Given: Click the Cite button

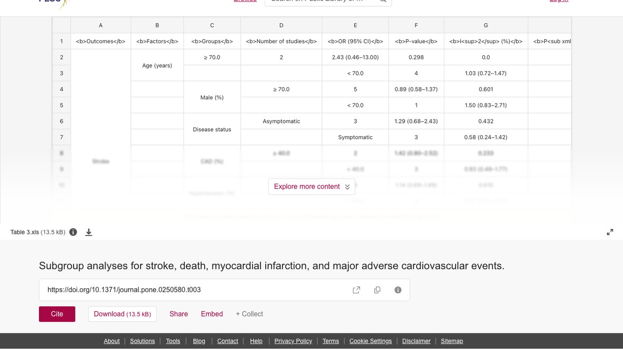Looking at the screenshot, I should point(57,314).
